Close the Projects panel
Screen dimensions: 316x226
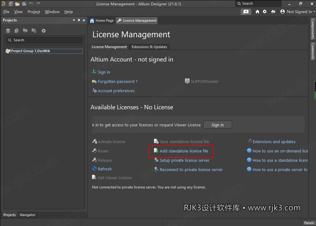84,20
